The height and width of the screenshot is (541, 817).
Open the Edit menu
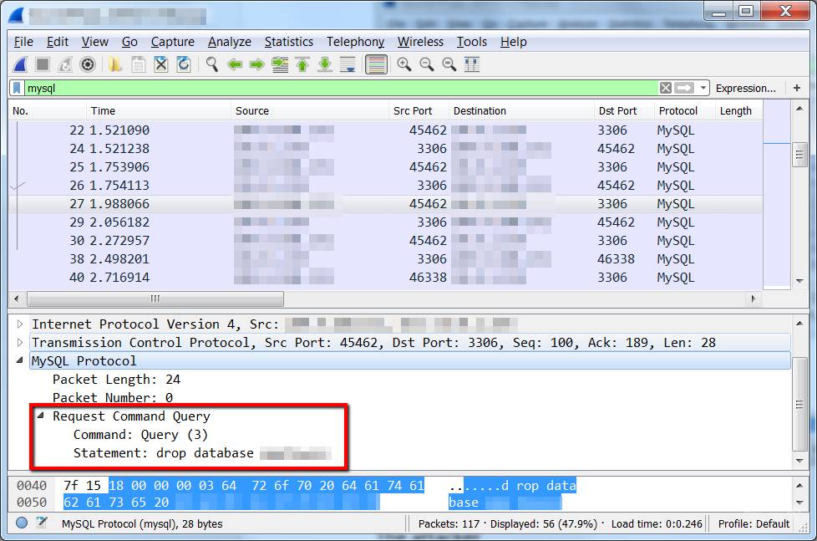(x=58, y=42)
